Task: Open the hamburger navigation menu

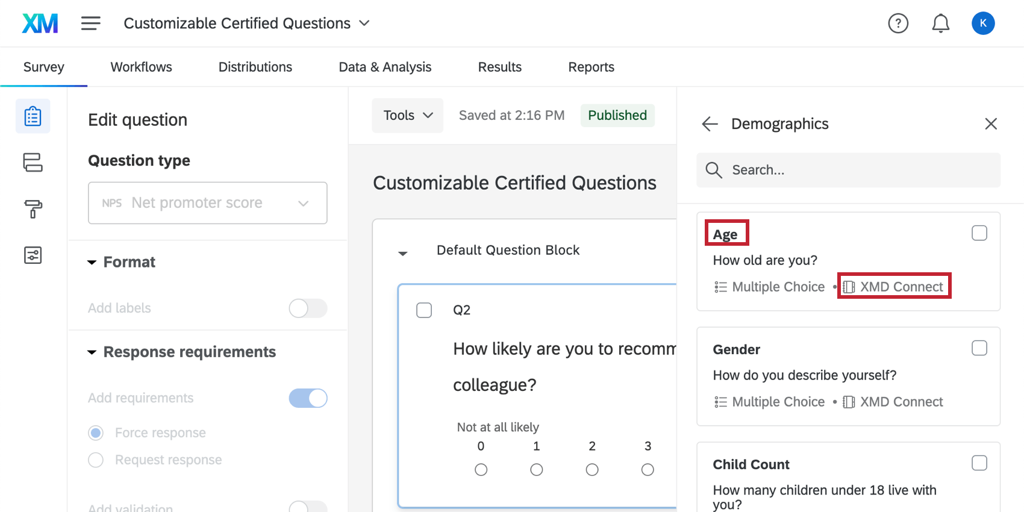Action: 91,23
